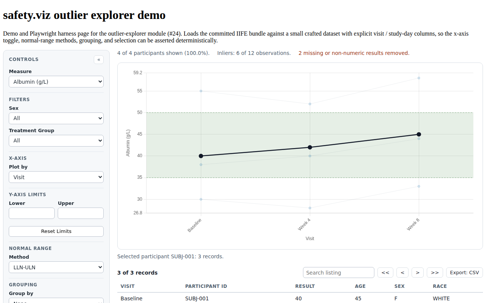This screenshot has height=303, width=486.
Task: Click the highlighted Week 4 data point at 42
Action: [310, 147]
